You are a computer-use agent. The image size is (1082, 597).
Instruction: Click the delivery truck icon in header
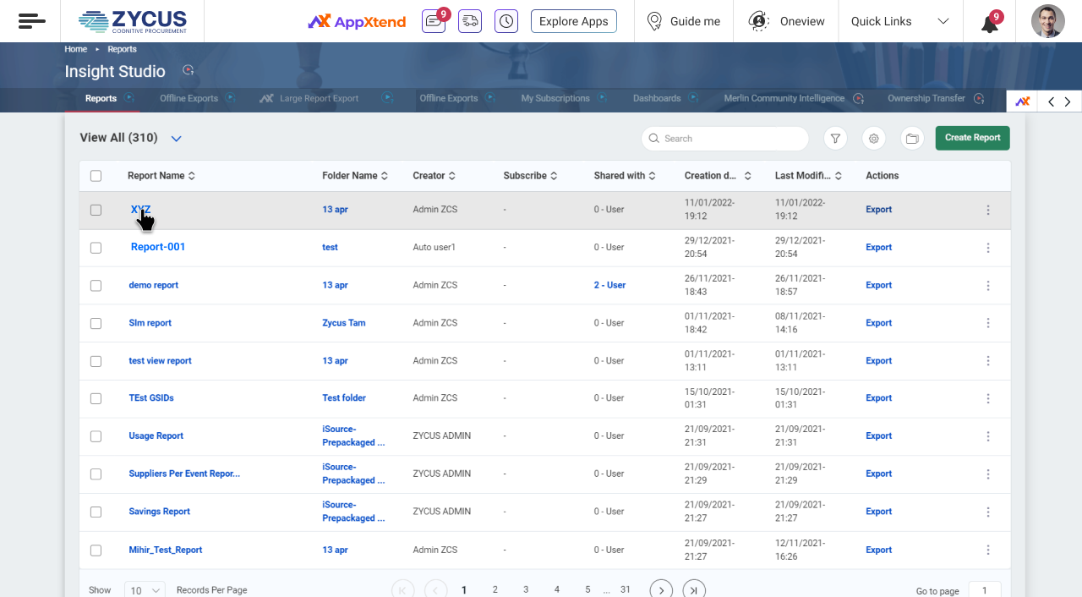[x=470, y=21]
